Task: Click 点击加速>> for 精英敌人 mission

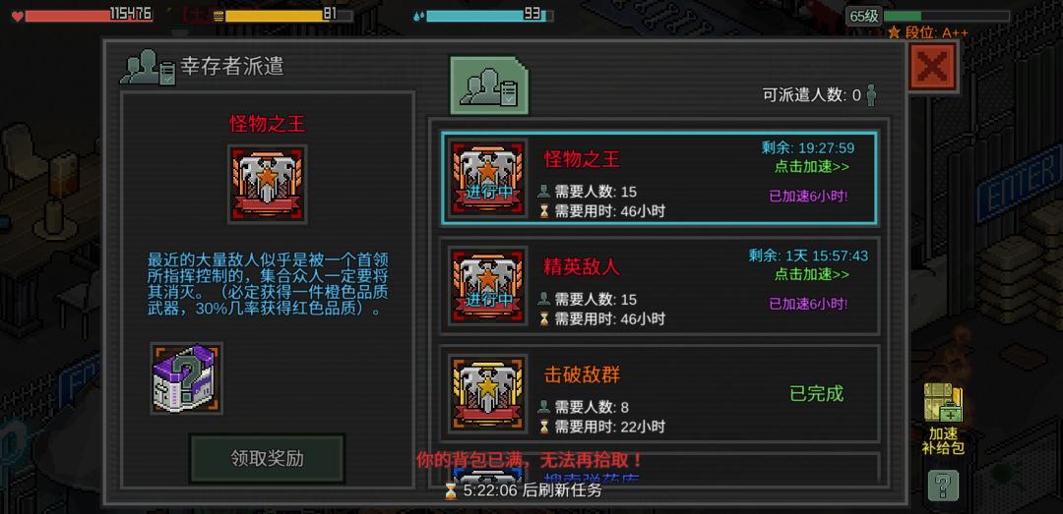Action: pos(811,274)
